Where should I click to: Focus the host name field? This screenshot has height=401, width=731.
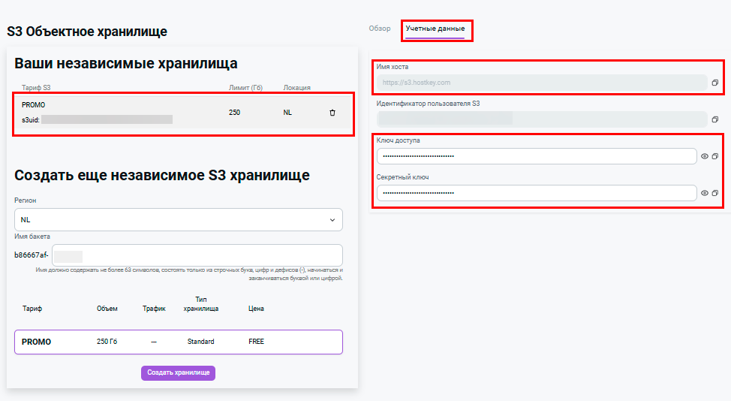(x=540, y=82)
